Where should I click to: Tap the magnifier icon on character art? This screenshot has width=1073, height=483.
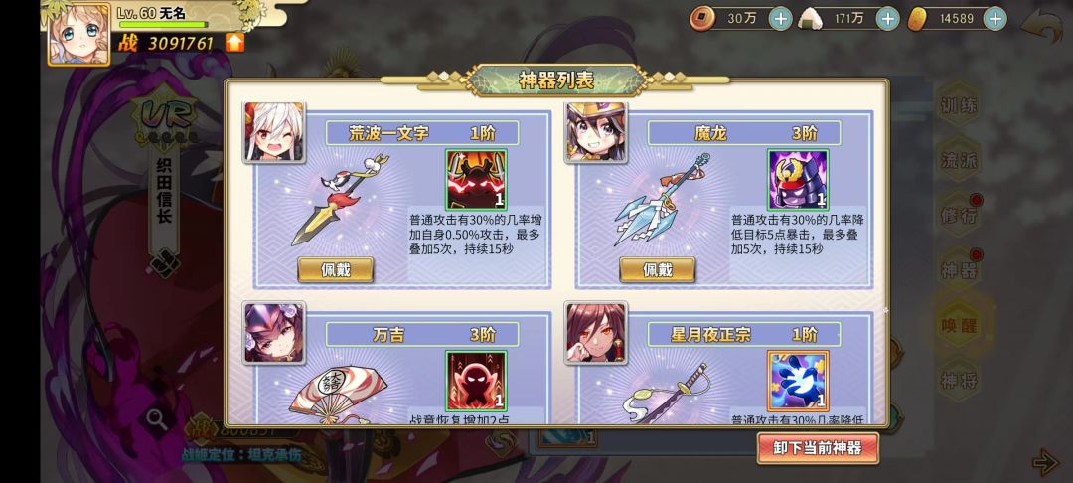click(157, 419)
